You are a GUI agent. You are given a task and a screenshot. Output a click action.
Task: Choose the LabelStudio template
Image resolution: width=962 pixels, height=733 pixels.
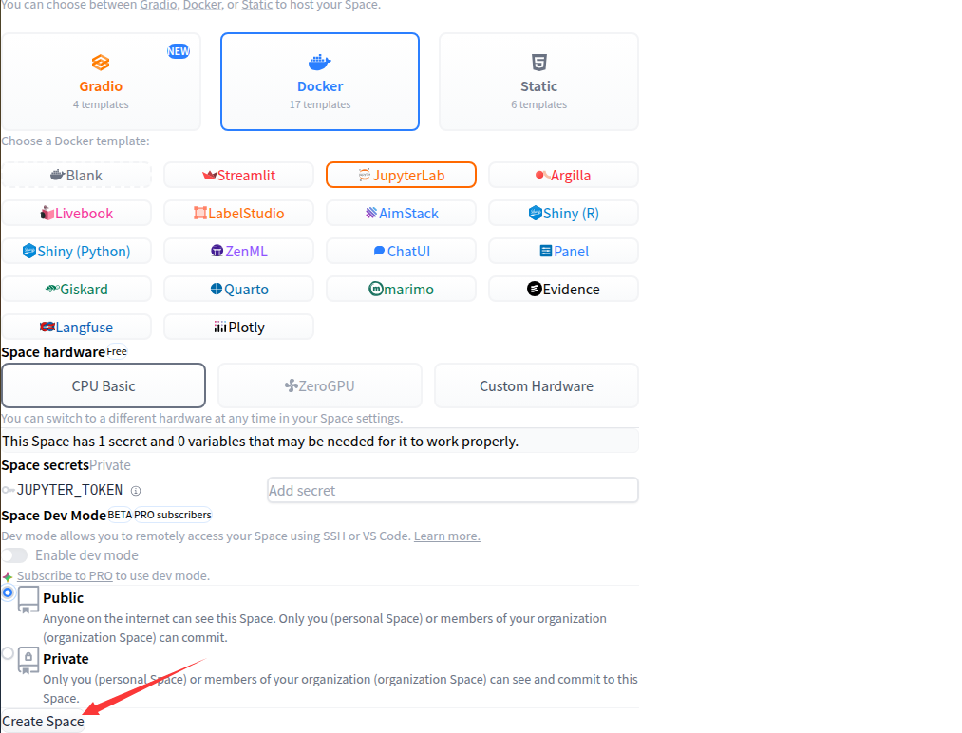pyautogui.click(x=238, y=213)
